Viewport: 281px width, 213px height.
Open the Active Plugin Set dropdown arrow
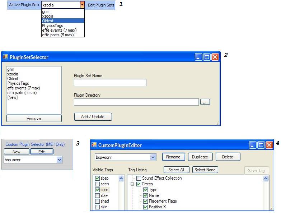[82, 5]
